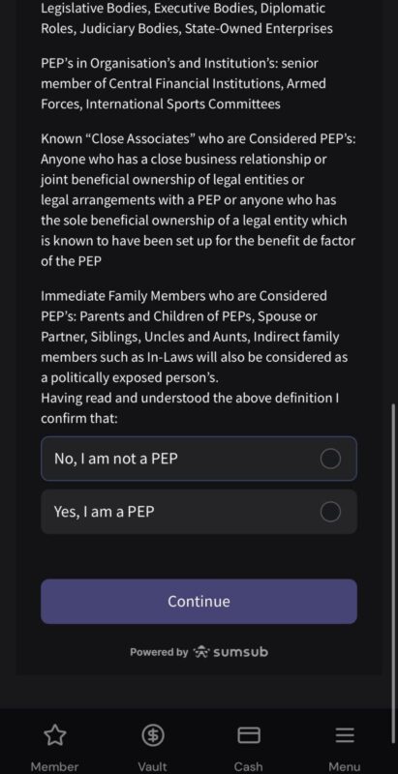Click the 'Having read and understood' confirmation text

coord(190,408)
